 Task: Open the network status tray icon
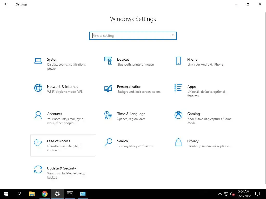tap(226, 194)
